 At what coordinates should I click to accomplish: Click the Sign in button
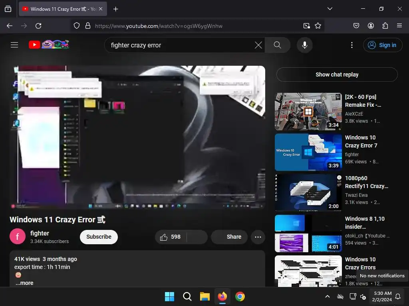(x=382, y=45)
